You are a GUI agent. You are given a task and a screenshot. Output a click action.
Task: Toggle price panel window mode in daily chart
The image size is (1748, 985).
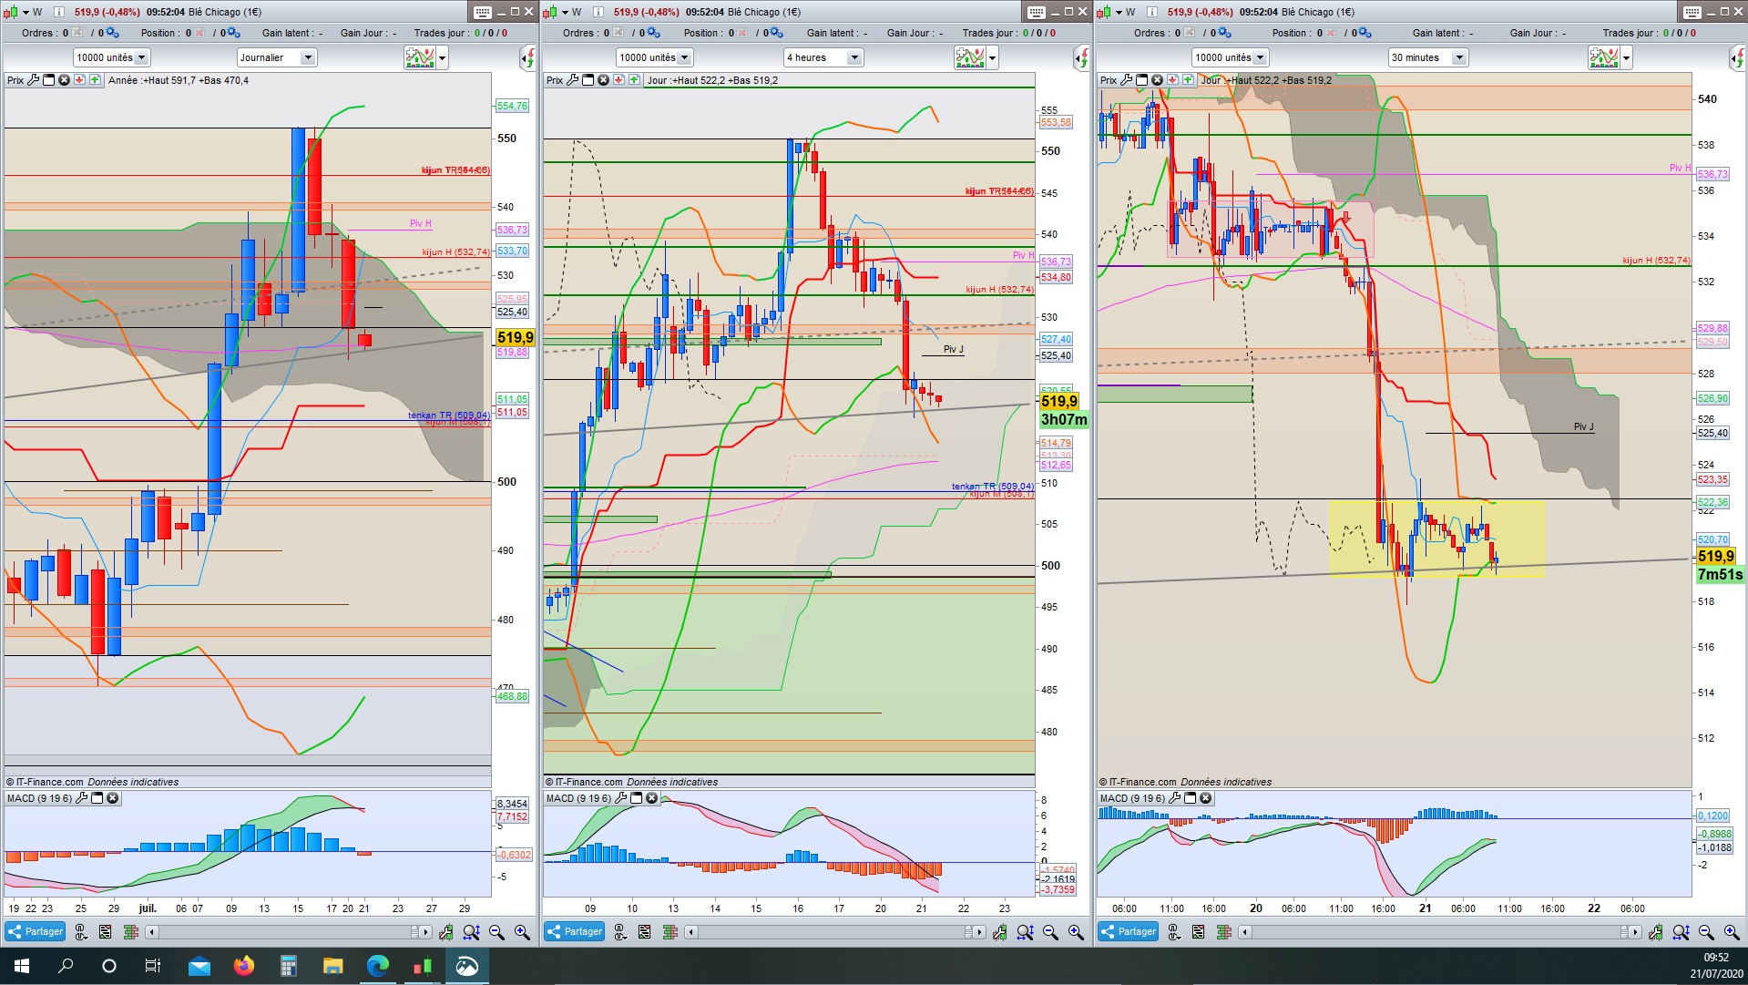[x=49, y=80]
